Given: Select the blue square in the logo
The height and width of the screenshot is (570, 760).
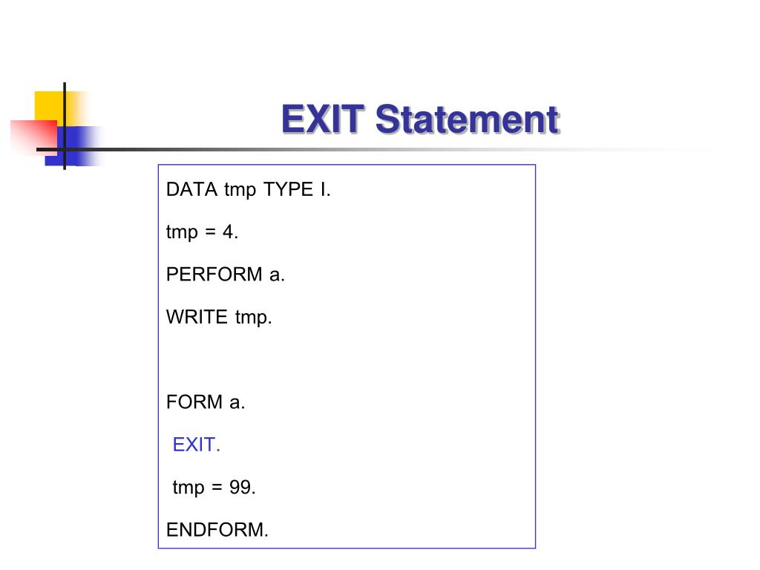Looking at the screenshot, I should pos(73,146).
